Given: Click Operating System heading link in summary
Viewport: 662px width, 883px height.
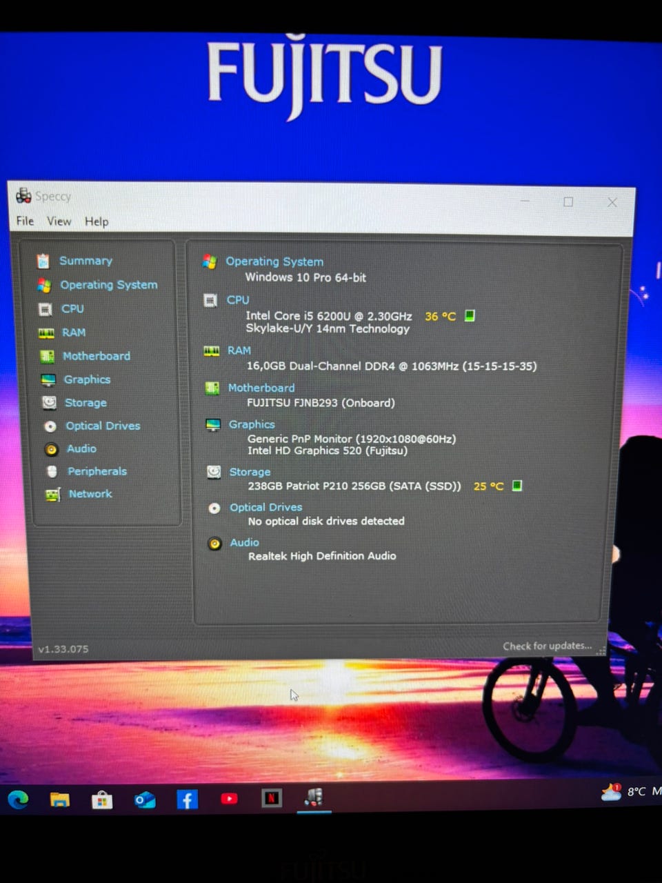Looking at the screenshot, I should [274, 261].
